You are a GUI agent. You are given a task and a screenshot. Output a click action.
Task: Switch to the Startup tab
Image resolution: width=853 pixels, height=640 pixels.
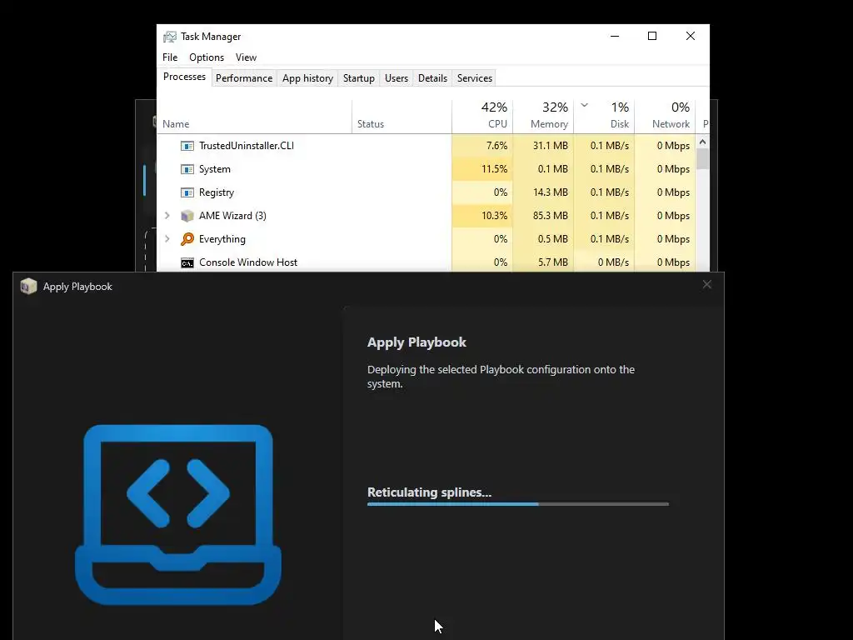pos(358,78)
